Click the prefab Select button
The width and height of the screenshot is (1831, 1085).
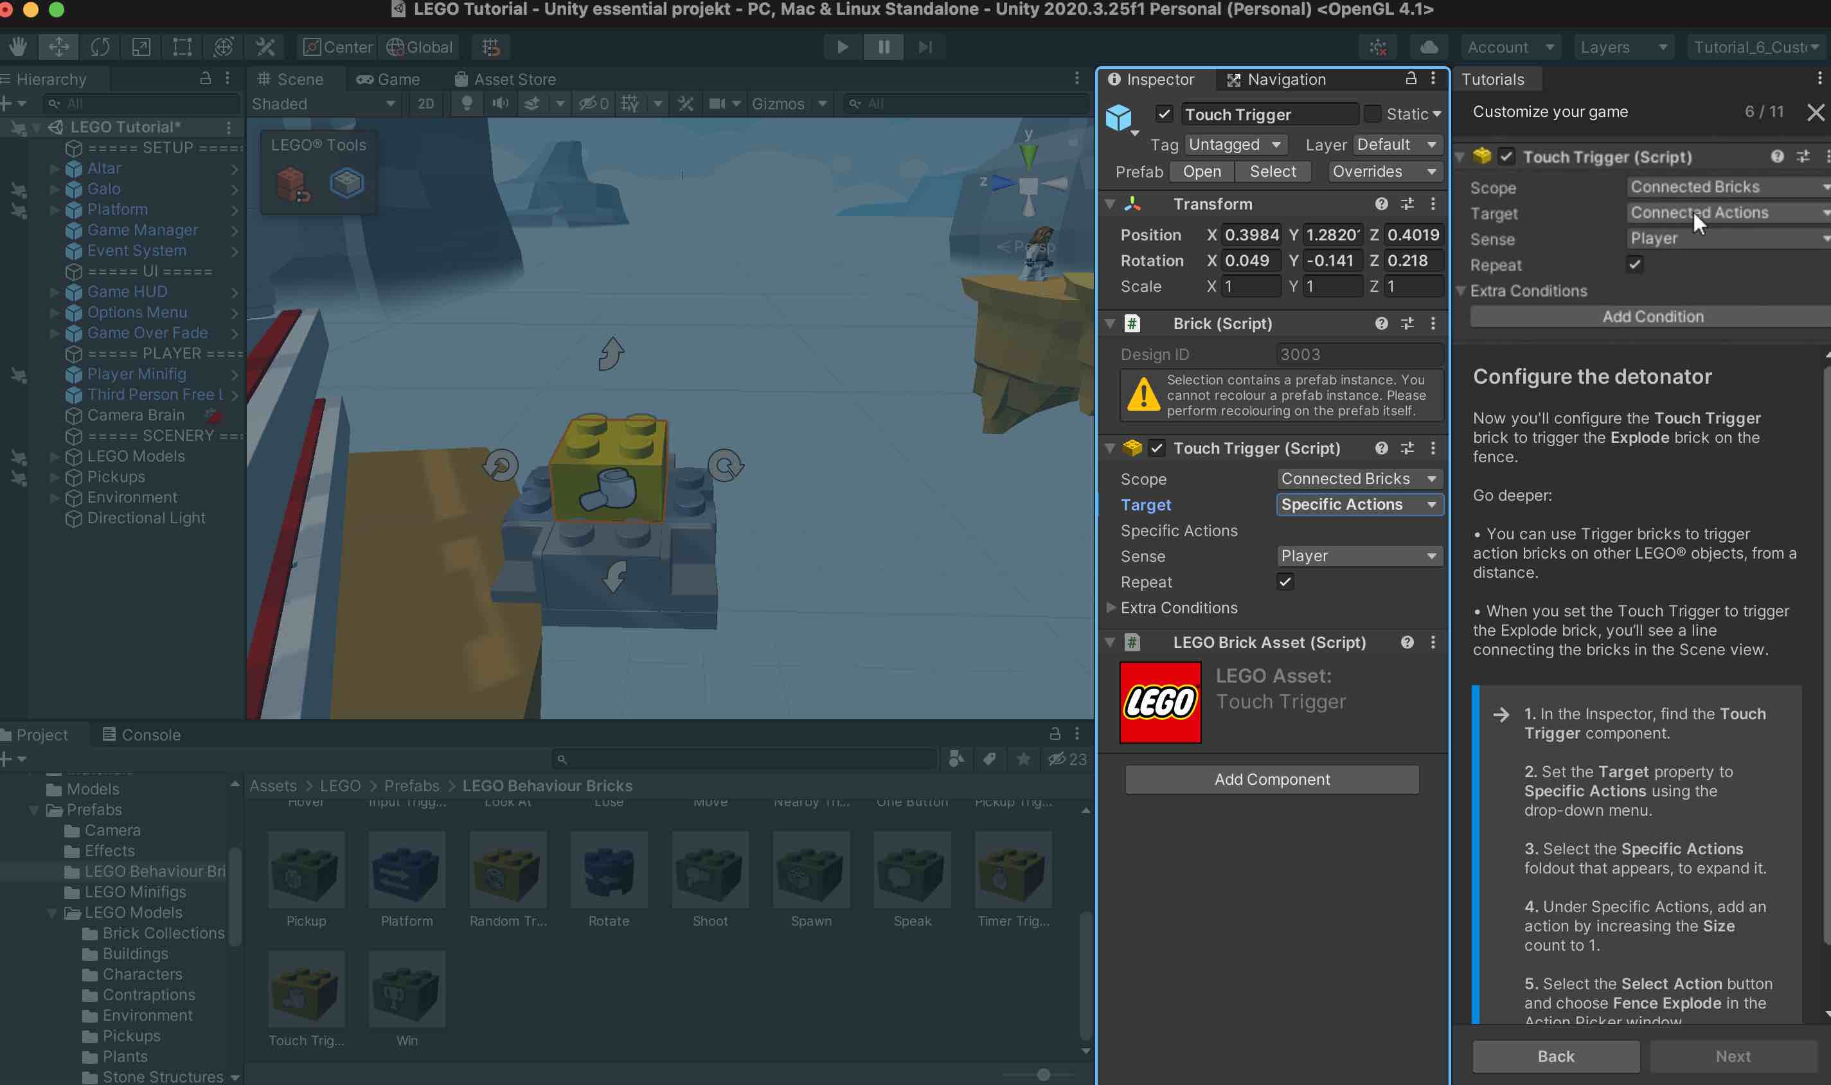pyautogui.click(x=1273, y=171)
